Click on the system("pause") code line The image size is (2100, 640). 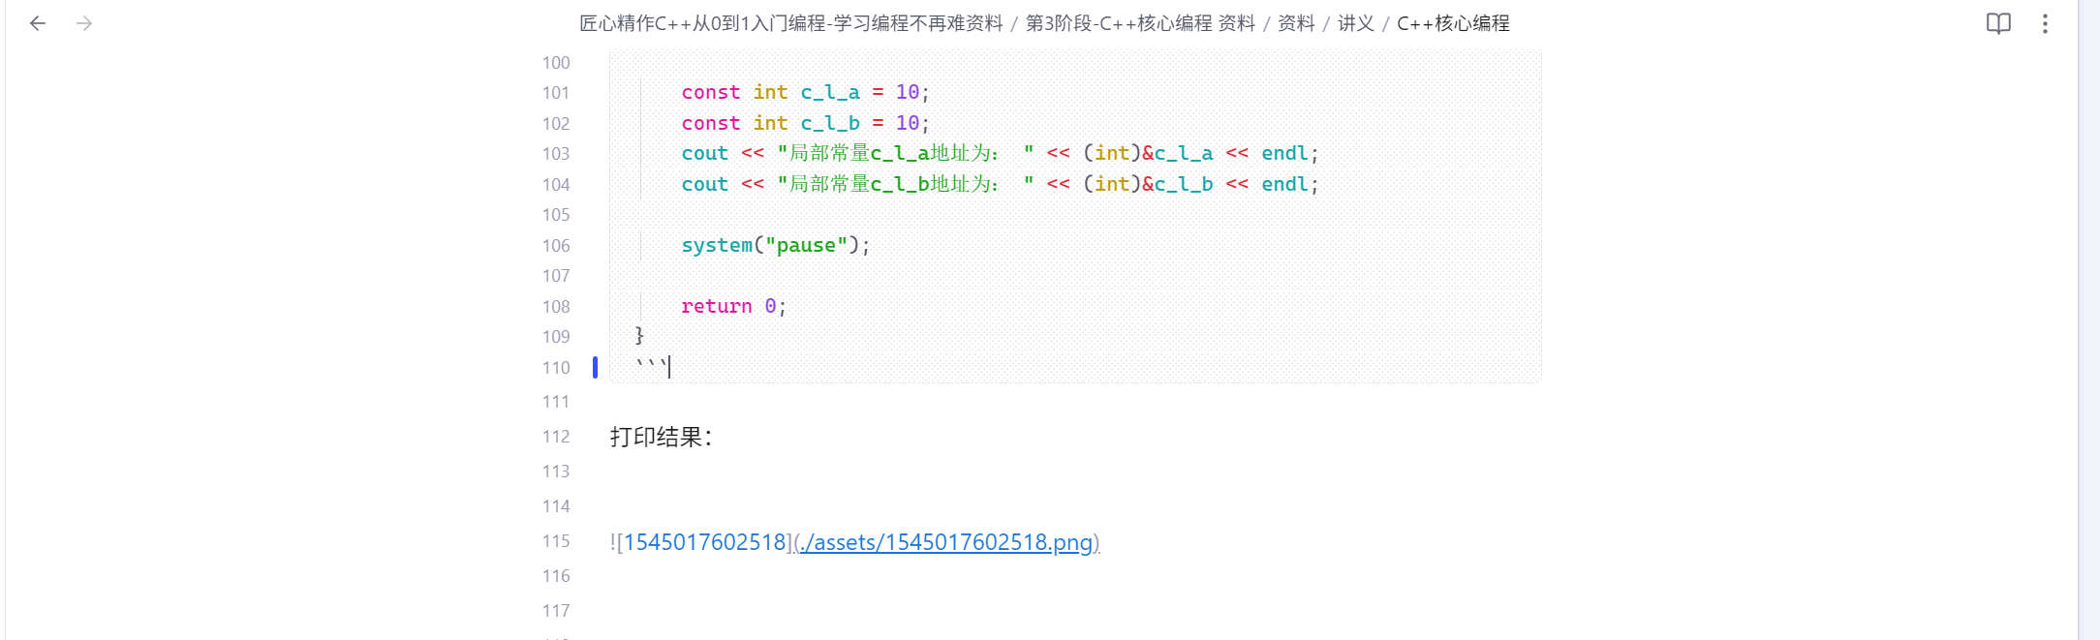pyautogui.click(x=775, y=246)
